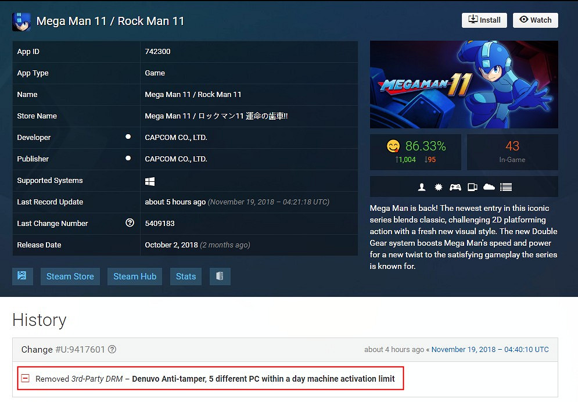Select the achievements icon
This screenshot has height=402, width=578.
pyautogui.click(x=439, y=186)
